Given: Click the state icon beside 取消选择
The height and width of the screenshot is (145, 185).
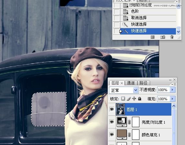Looking at the screenshot, I should [125, 18].
